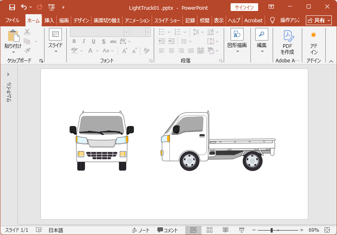The height and width of the screenshot is (235, 337).
Task: Click the fit slide to window icon
Action: click(327, 230)
